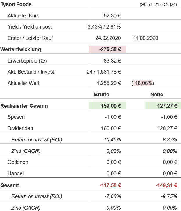This screenshot has height=211, width=181.
Task: Select first purchase date 24.02.2020
Action: [x=108, y=38]
